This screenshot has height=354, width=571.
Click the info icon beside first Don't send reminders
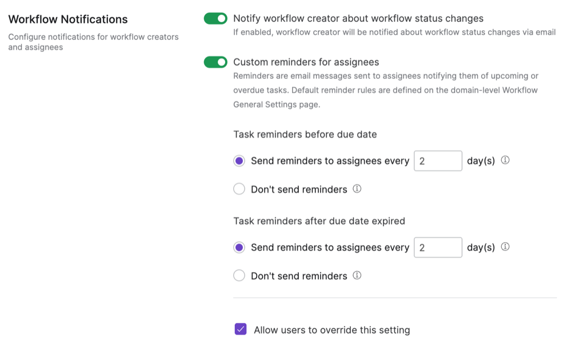[357, 188]
